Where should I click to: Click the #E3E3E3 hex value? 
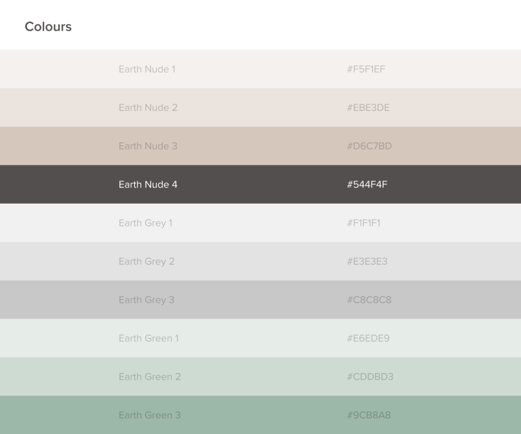(x=367, y=261)
